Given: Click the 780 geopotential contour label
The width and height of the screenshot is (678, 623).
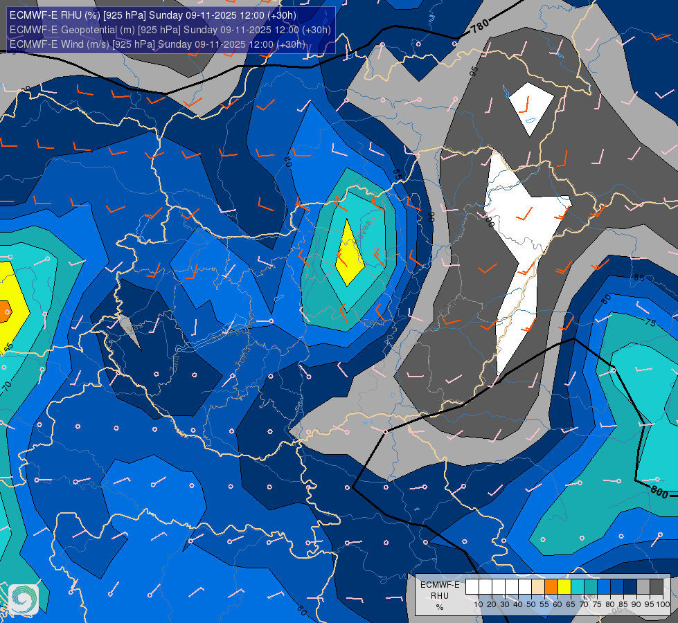Looking at the screenshot, I should tap(479, 26).
